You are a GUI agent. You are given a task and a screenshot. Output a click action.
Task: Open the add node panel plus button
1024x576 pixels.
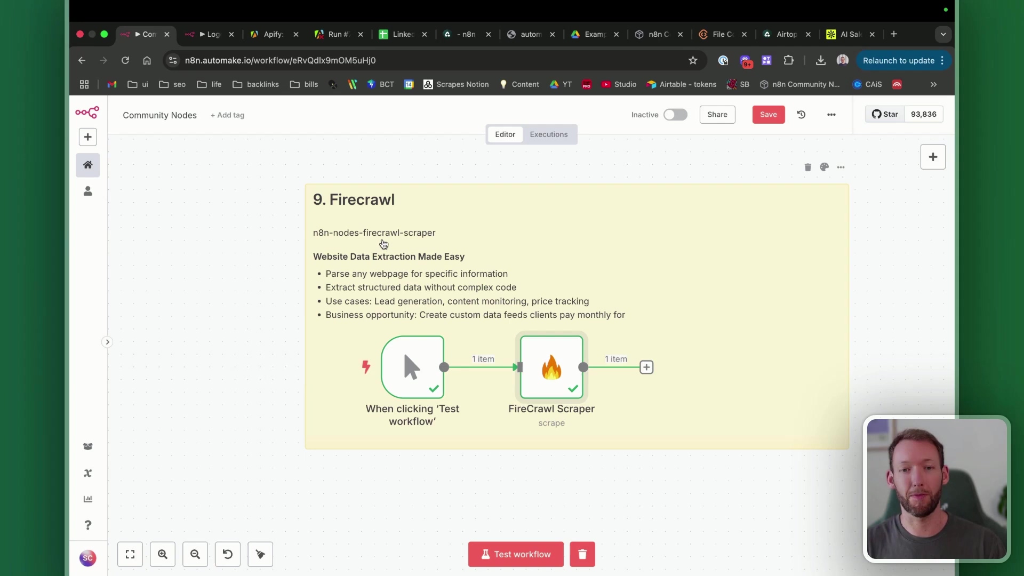click(x=933, y=157)
